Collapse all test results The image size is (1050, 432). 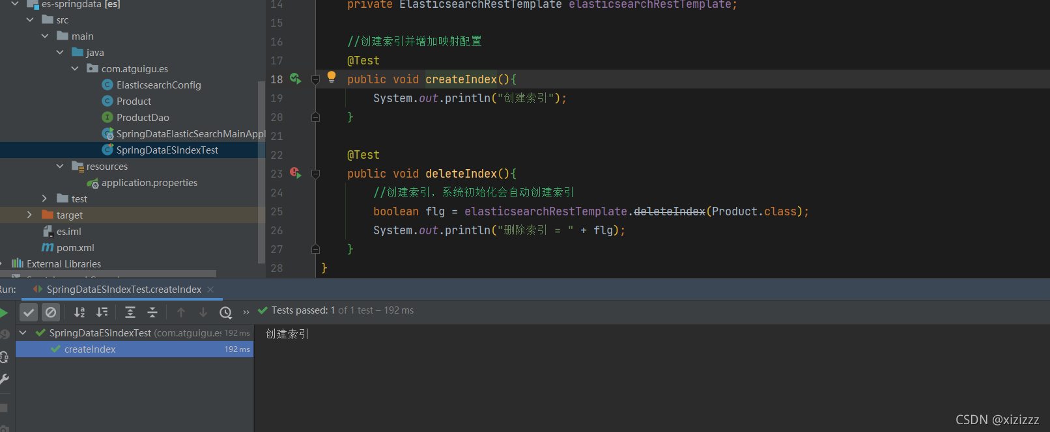(152, 312)
